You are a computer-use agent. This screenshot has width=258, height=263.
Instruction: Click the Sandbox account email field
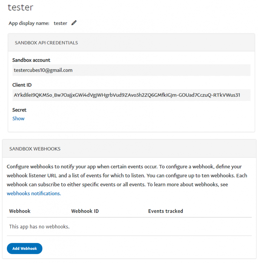(x=131, y=70)
